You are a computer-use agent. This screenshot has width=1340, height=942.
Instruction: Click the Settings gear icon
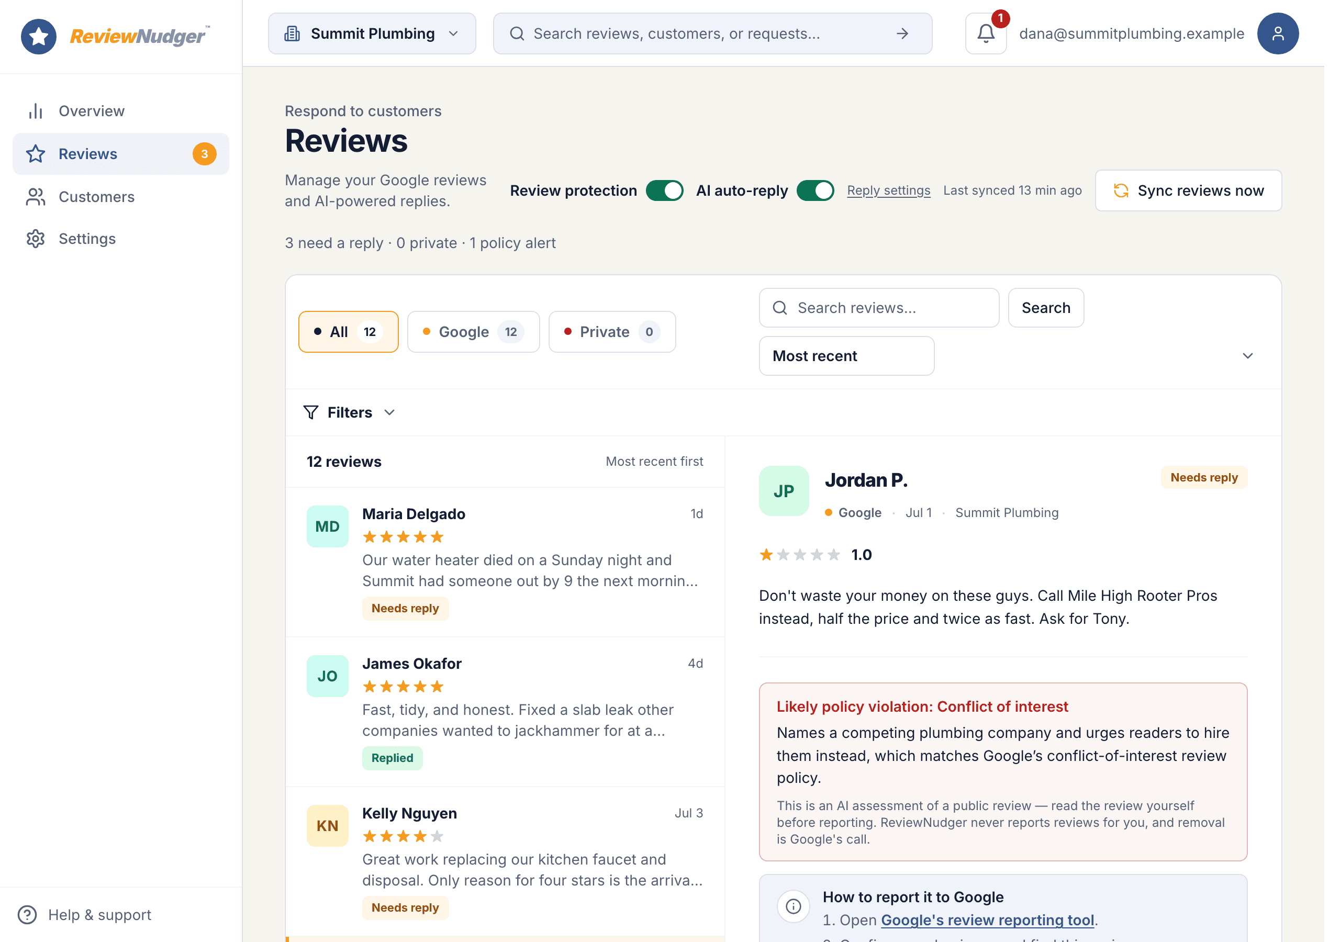36,239
